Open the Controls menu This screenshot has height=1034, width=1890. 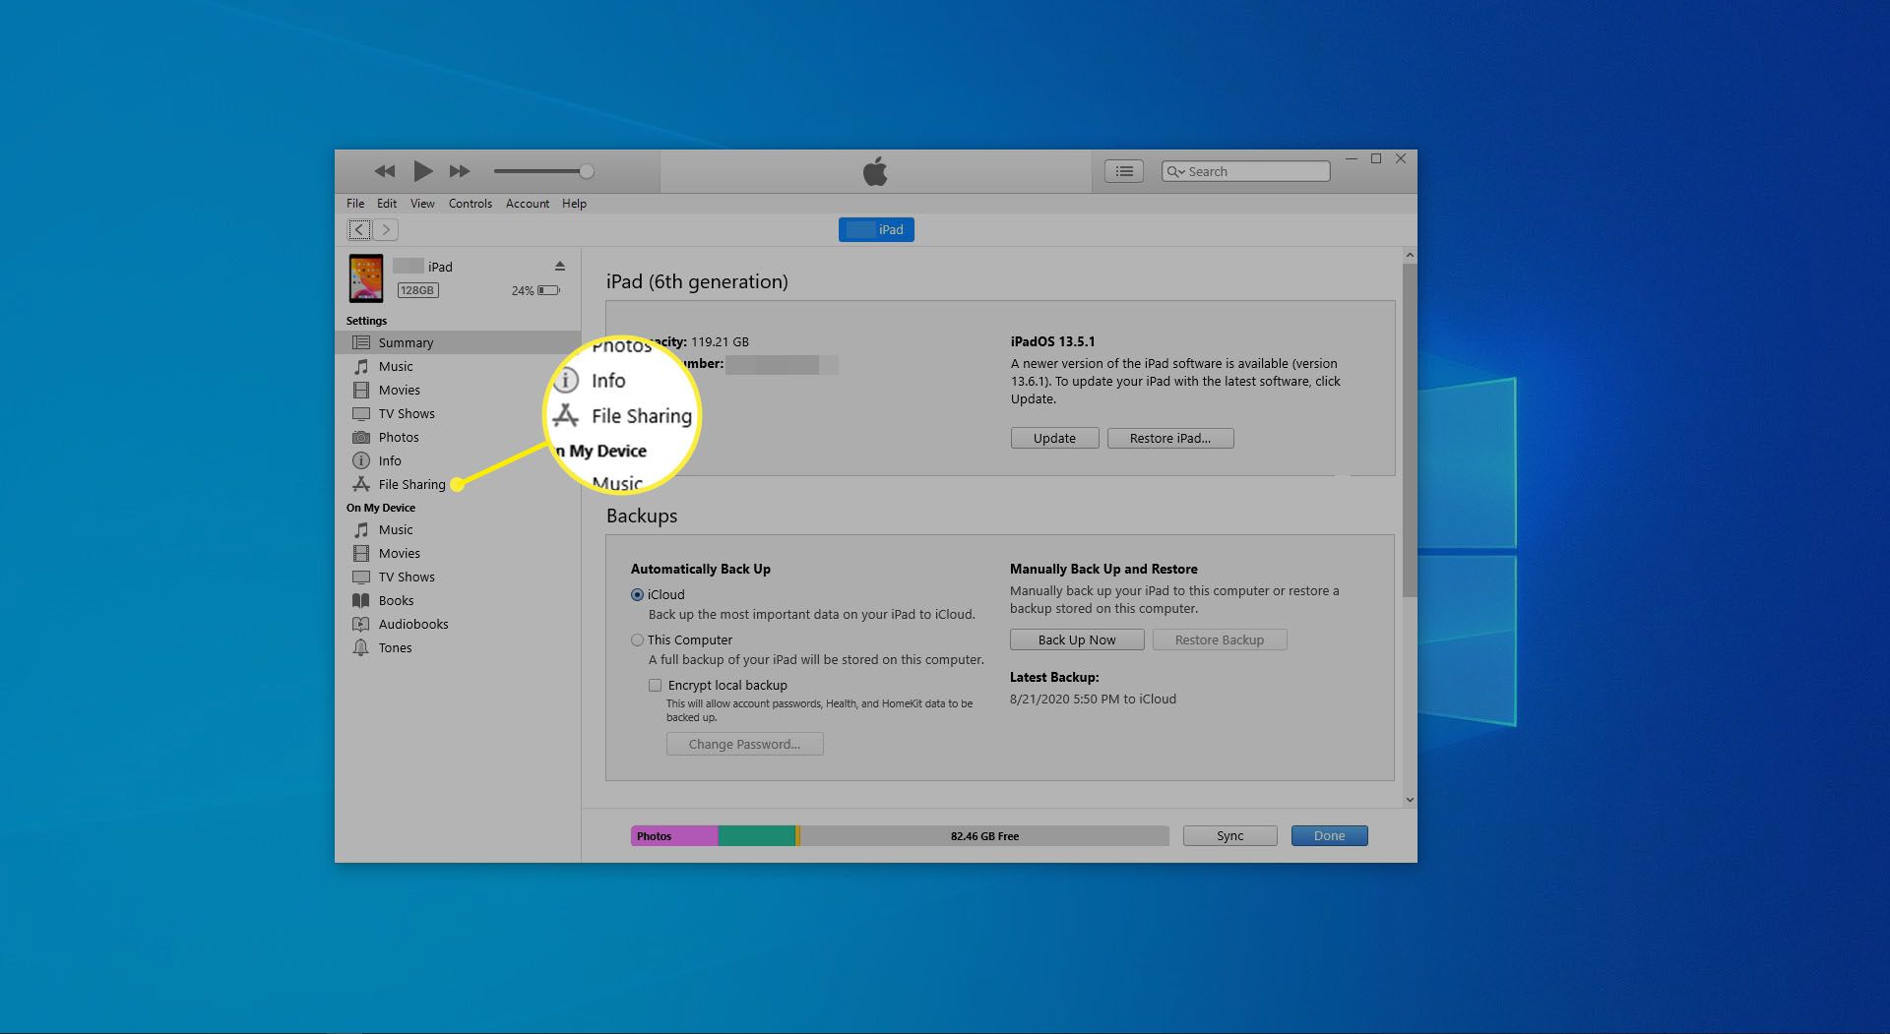[x=471, y=204]
